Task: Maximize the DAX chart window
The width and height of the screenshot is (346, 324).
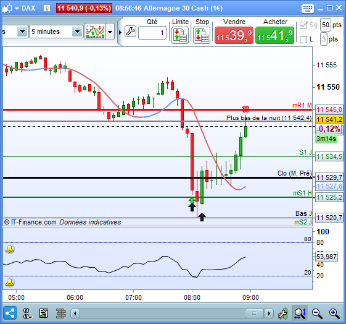Action: pyautogui.click(x=329, y=8)
